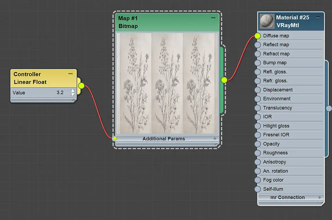332x220 pixels.
Task: Click the VRayMtl node resize grip
Action: coord(320,203)
